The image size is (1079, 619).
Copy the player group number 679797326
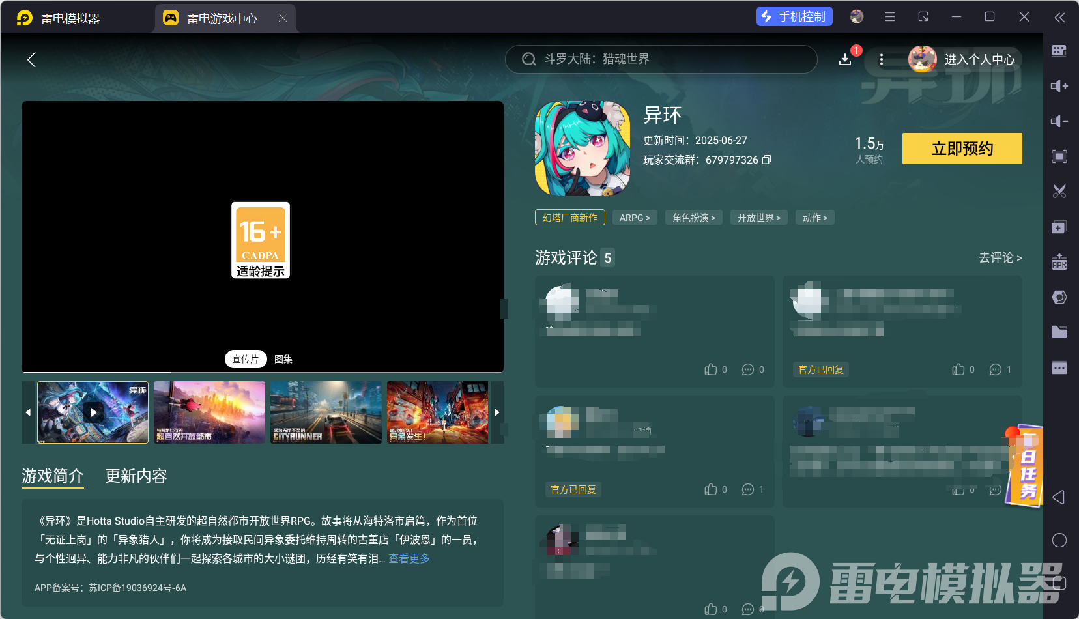[767, 160]
